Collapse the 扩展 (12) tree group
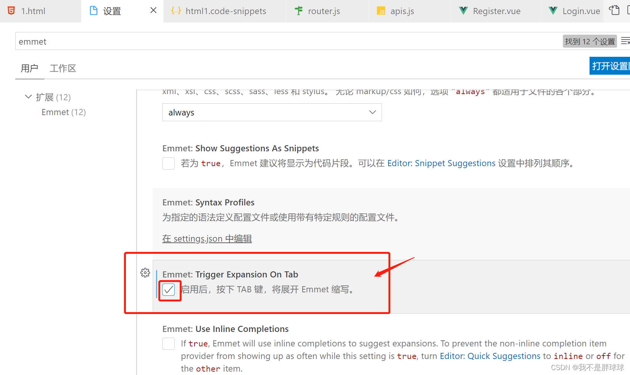This screenshot has width=630, height=375. tap(28, 97)
